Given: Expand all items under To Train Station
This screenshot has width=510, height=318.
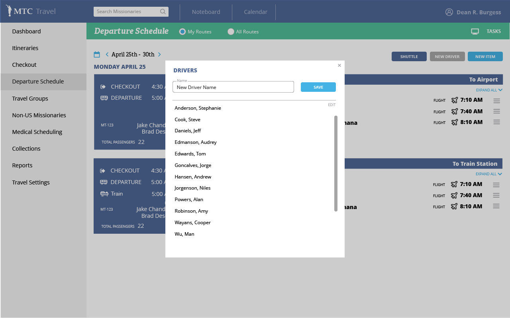Looking at the screenshot, I should click(488, 174).
